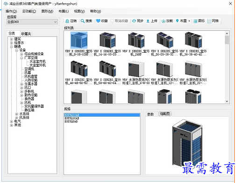
Task: Click the 注销 logout lock icon
Action: [67, 21]
